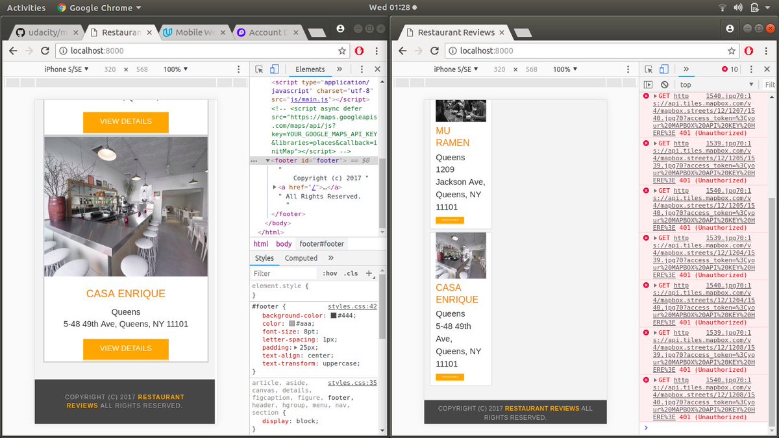Close the left DevTools panel
The width and height of the screenshot is (779, 438).
tap(378, 69)
